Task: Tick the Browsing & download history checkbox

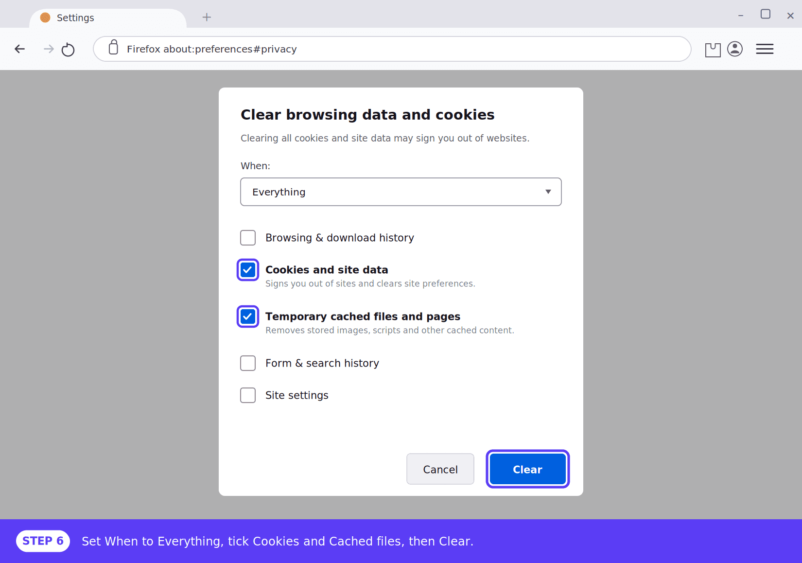Action: tap(248, 238)
